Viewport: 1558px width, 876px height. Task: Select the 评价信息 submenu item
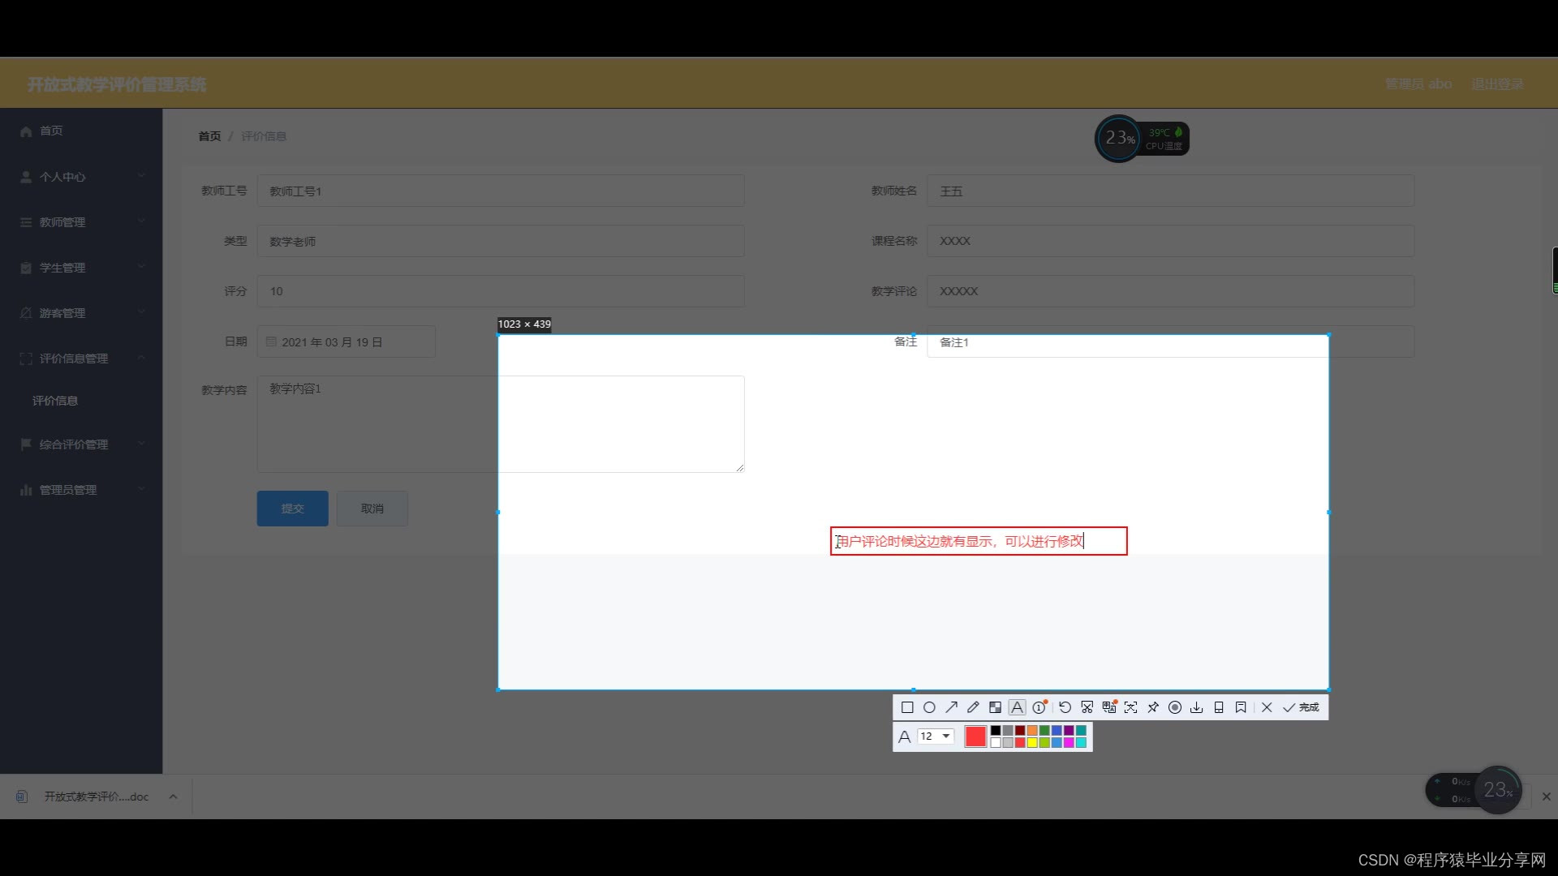(81, 401)
